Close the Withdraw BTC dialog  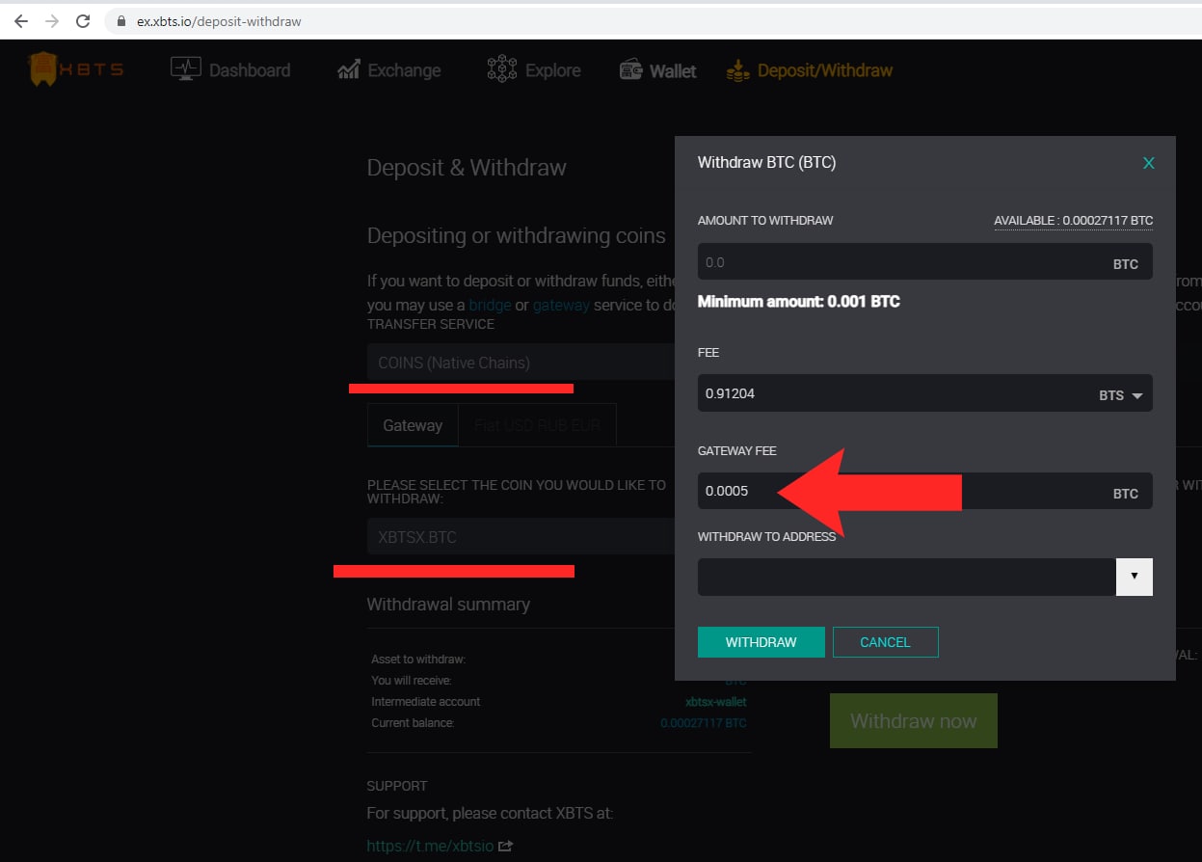click(x=1148, y=163)
